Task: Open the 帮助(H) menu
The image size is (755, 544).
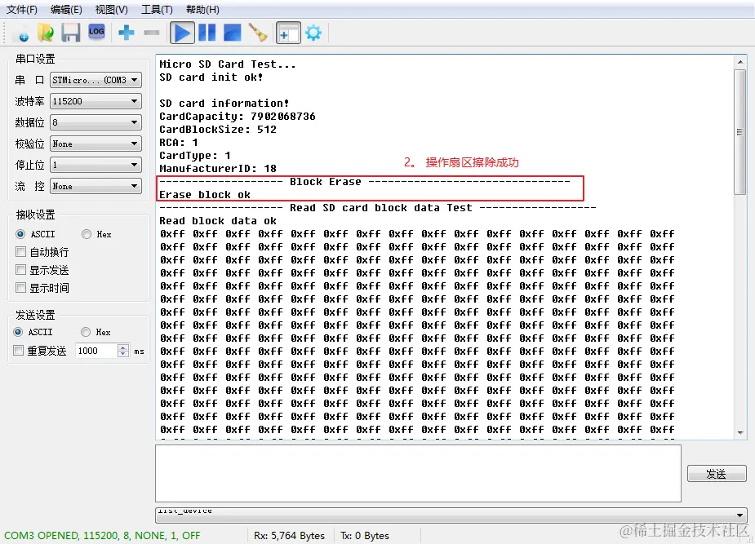Action: pyautogui.click(x=202, y=10)
